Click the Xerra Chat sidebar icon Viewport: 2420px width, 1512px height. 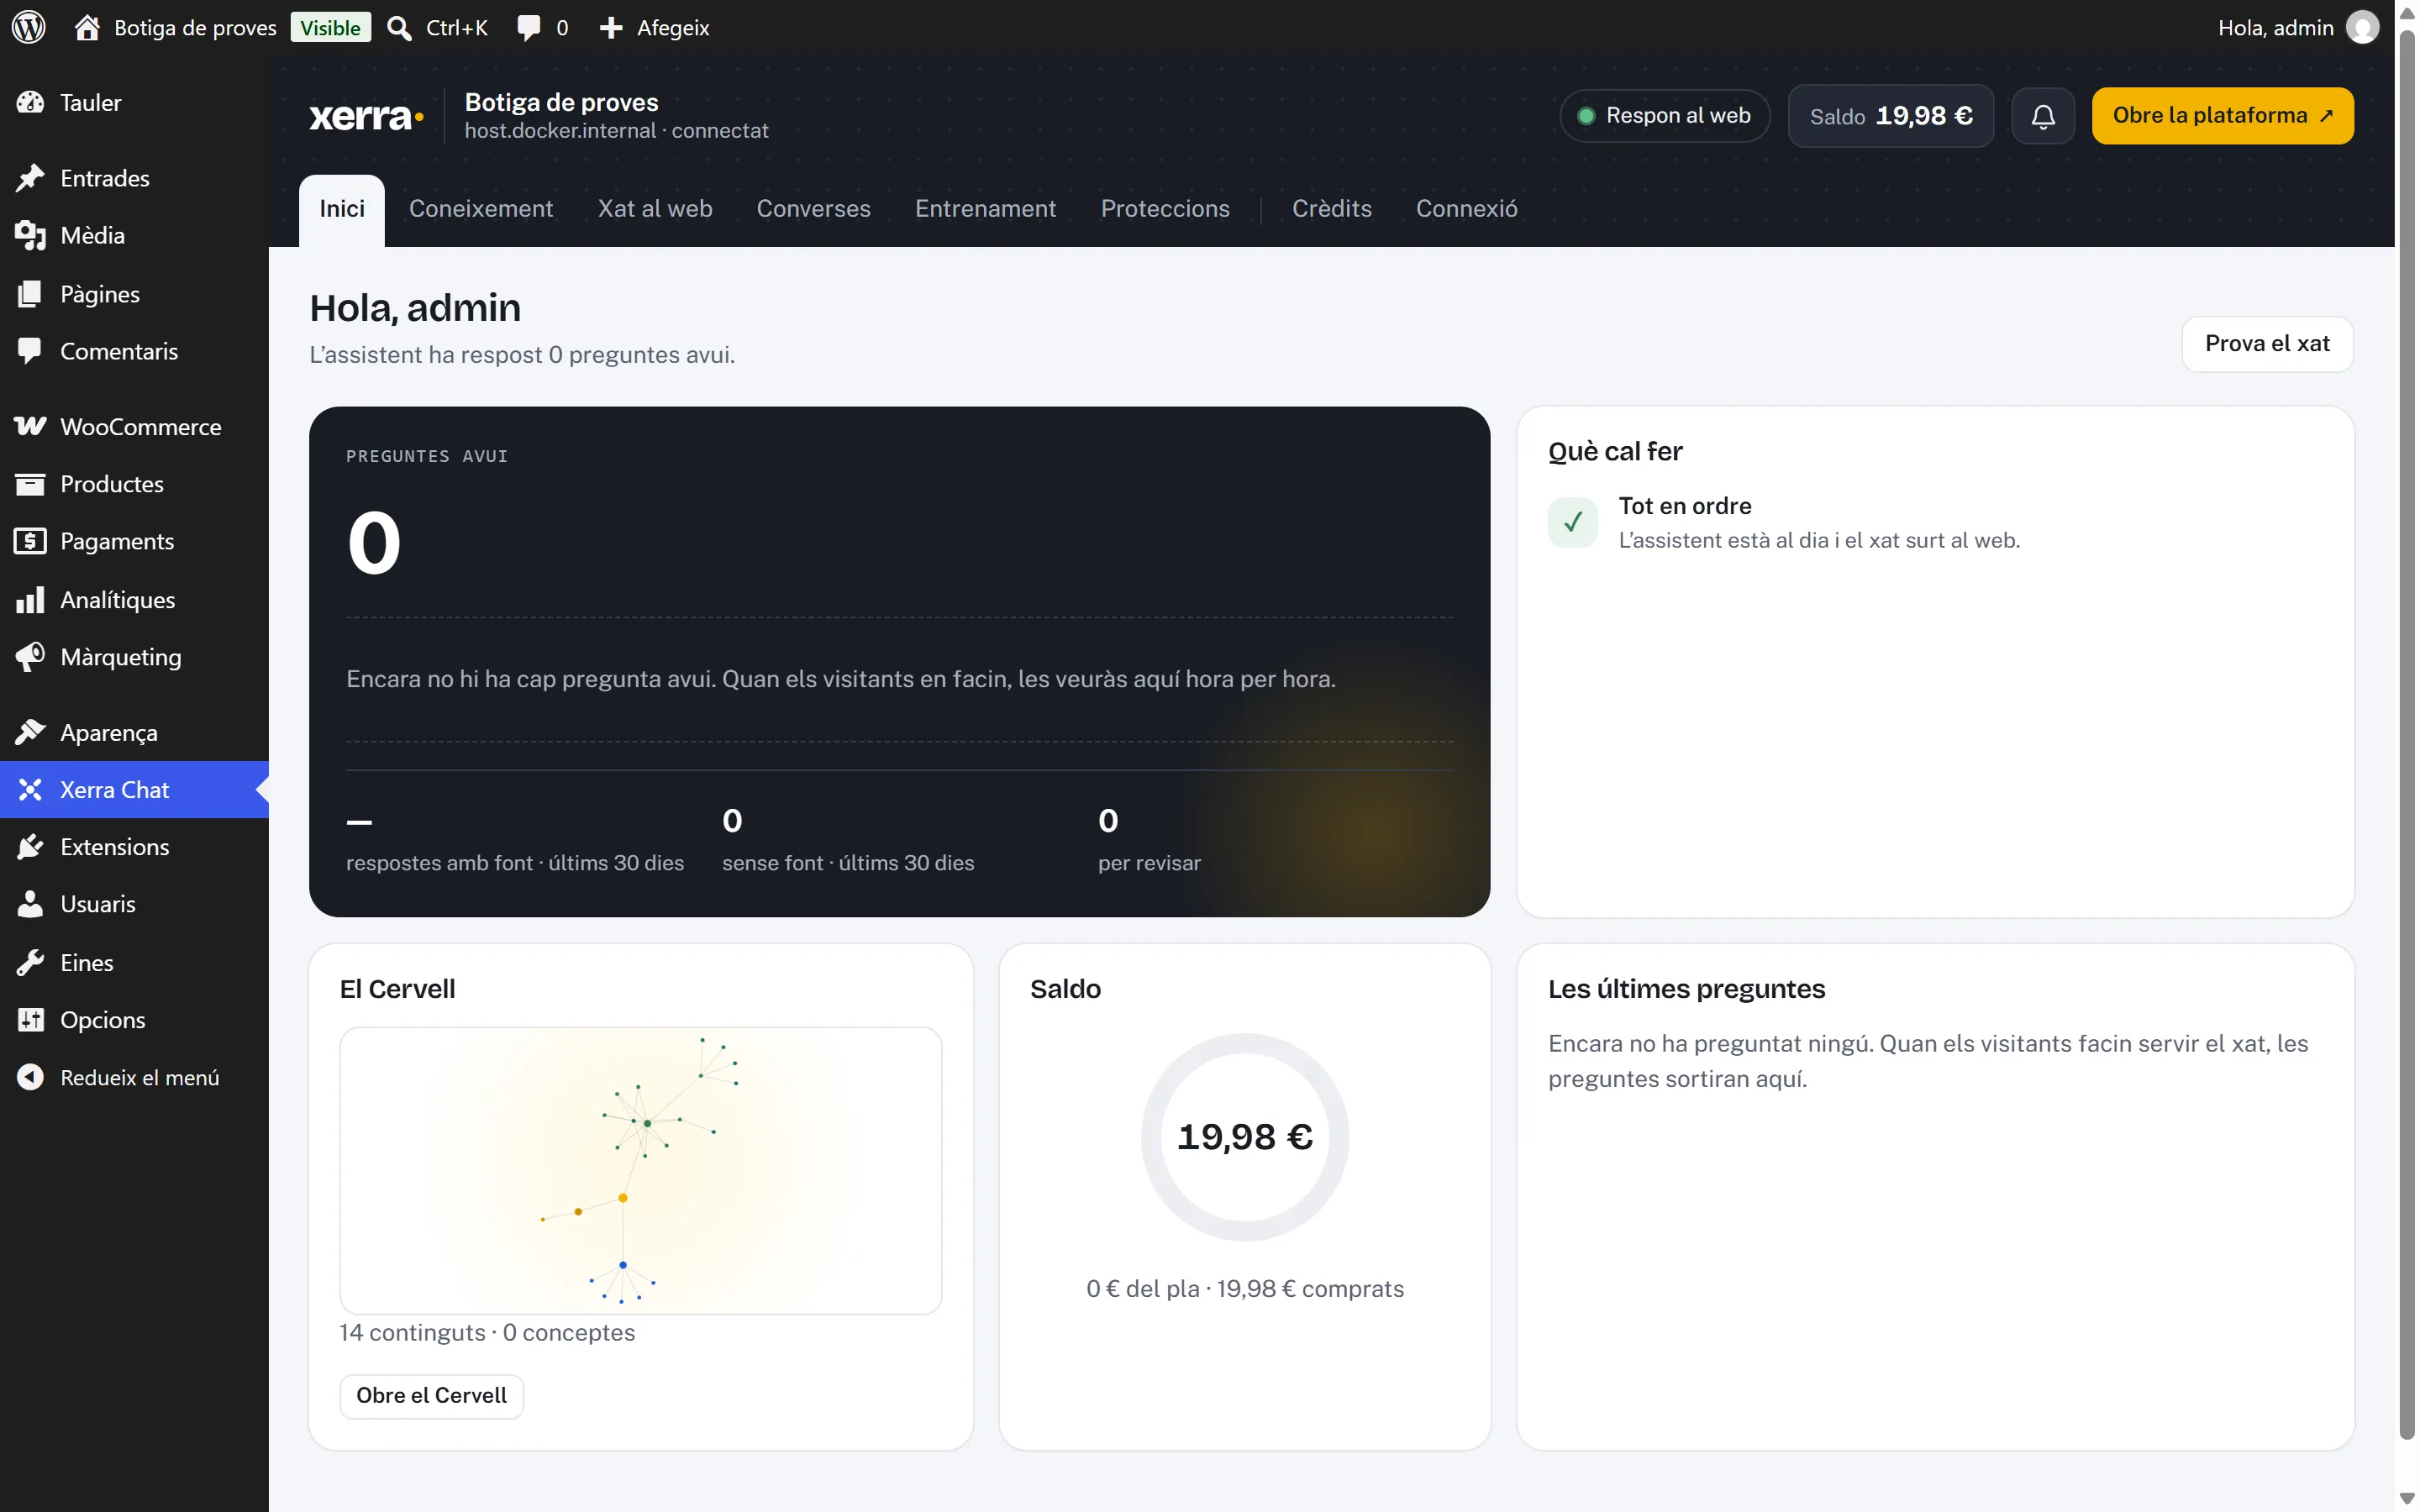click(30, 789)
